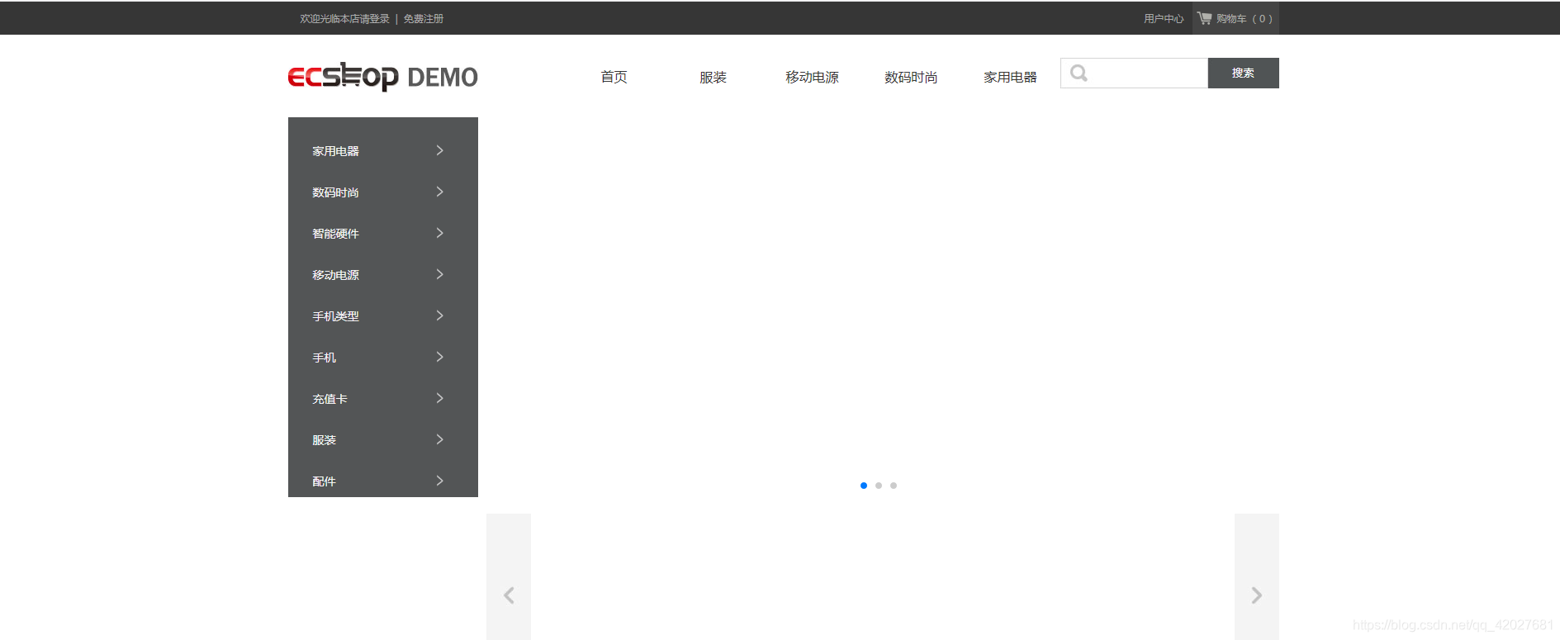Select 服装 in the sidebar list
Viewport: 1560px width, 640px height.
point(324,440)
